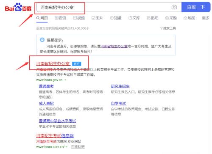
Task: Click the blue 官方 badge
Action: (76, 64)
